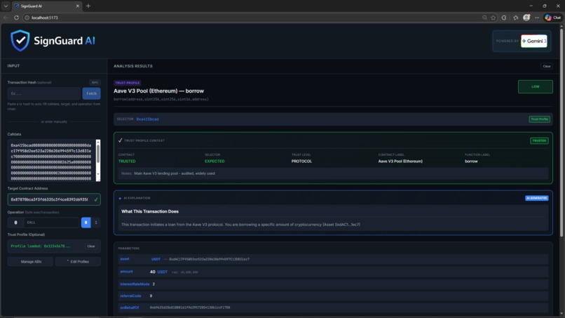This screenshot has width=565, height=318.
Task: Click the Aave V3 Pool (Ethereum) — borrow heading
Action: [158, 91]
